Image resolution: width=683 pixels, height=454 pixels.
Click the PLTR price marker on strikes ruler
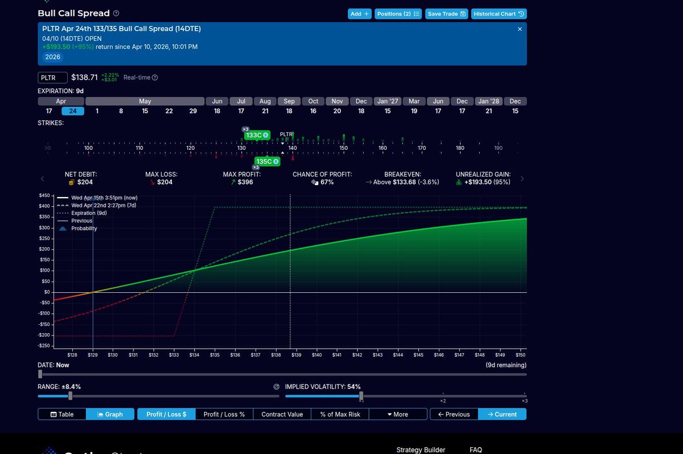pyautogui.click(x=286, y=134)
